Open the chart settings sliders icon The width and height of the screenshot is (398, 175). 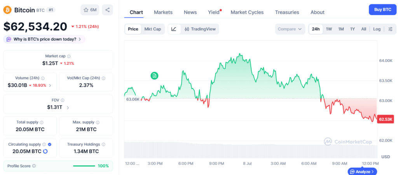pyautogui.click(x=390, y=29)
